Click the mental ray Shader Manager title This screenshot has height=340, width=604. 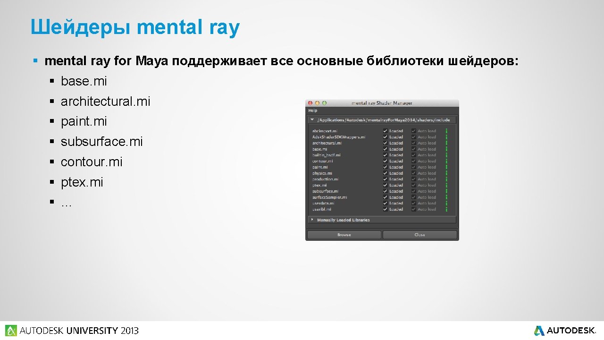[382, 103]
